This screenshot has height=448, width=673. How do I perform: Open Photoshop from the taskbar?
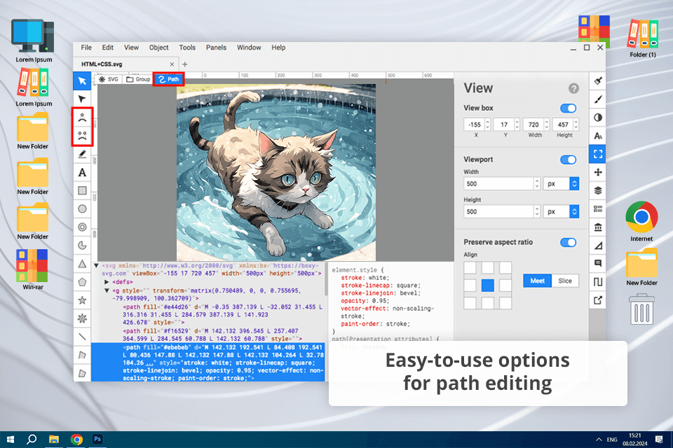coord(97,439)
